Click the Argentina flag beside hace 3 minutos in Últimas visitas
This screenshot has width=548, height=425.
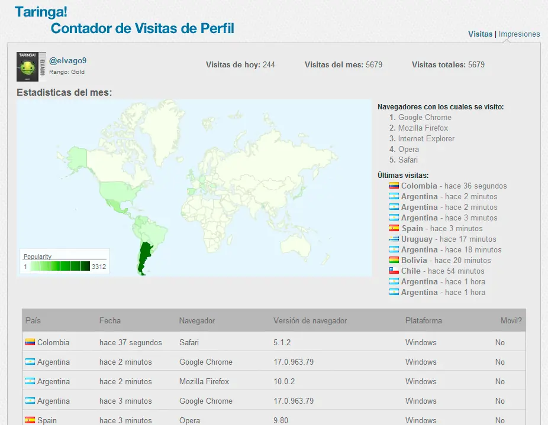pos(394,218)
